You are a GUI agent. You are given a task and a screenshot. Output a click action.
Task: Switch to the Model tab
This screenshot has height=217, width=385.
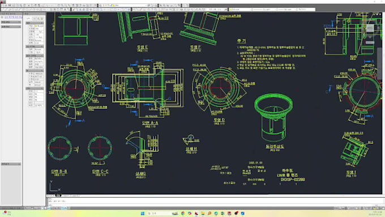click(58, 195)
